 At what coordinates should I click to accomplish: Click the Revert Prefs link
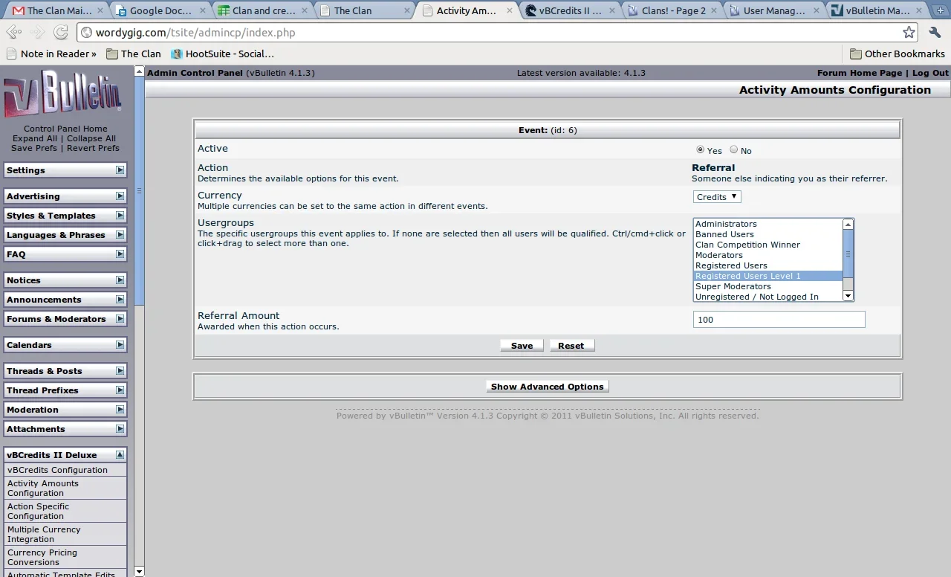(x=93, y=148)
